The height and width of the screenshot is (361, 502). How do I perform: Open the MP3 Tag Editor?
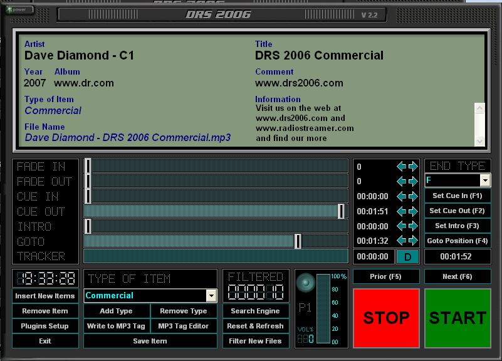click(x=184, y=326)
